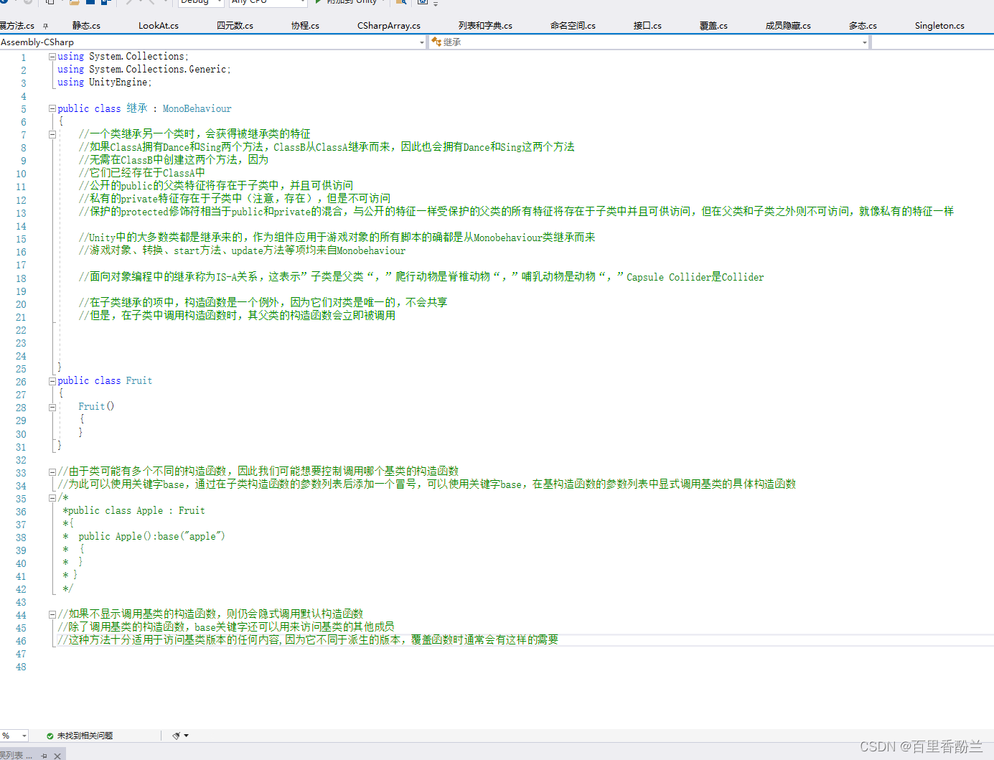The image size is (994, 760).
Task: Click the code cleanup broom icon
Action: coord(176,736)
